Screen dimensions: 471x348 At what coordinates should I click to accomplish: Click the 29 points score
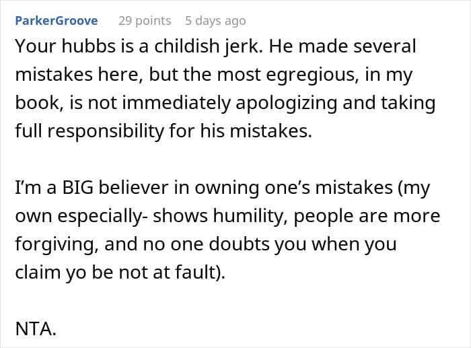click(145, 21)
